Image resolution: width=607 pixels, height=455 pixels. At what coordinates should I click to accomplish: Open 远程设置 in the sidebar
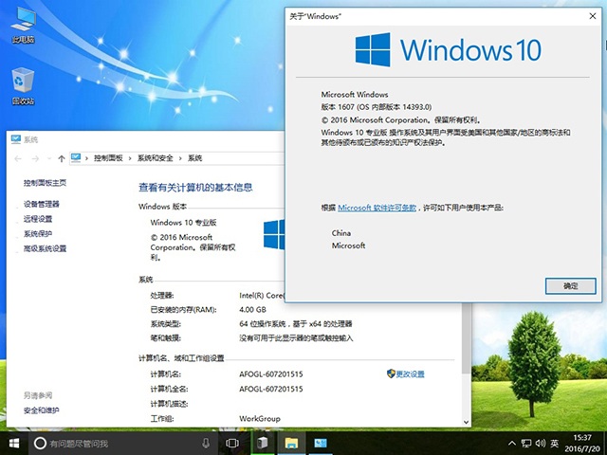tap(38, 219)
